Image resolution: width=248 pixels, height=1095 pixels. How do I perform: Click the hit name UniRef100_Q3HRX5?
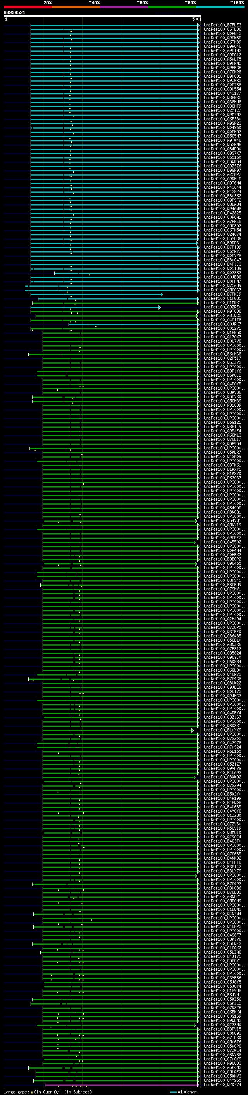pos(222,98)
